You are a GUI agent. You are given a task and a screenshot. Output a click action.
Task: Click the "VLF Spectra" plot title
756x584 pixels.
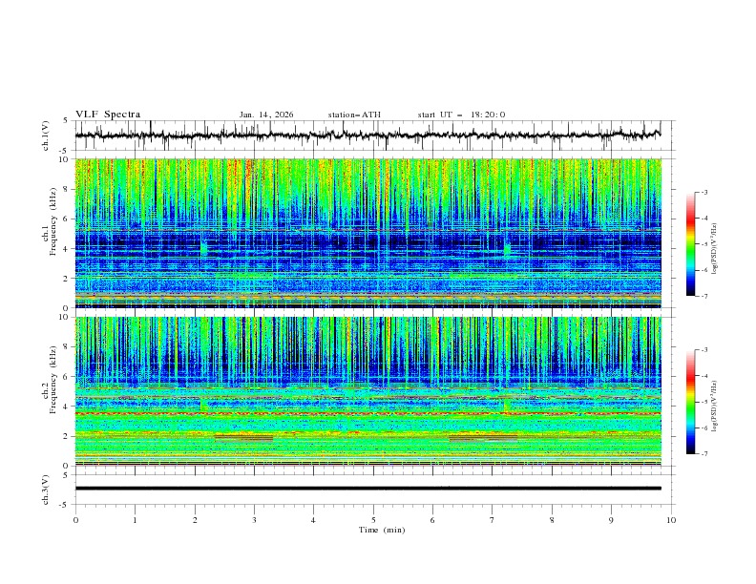[x=108, y=115]
